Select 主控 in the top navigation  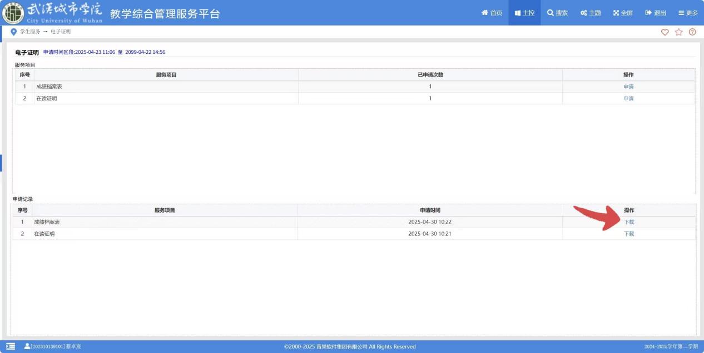pyautogui.click(x=524, y=13)
